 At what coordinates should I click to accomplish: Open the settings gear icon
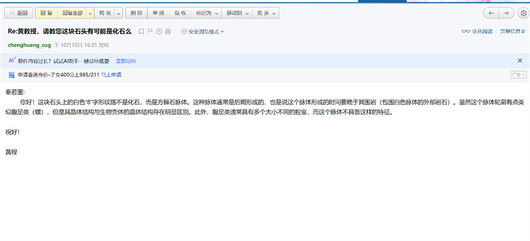point(523,13)
